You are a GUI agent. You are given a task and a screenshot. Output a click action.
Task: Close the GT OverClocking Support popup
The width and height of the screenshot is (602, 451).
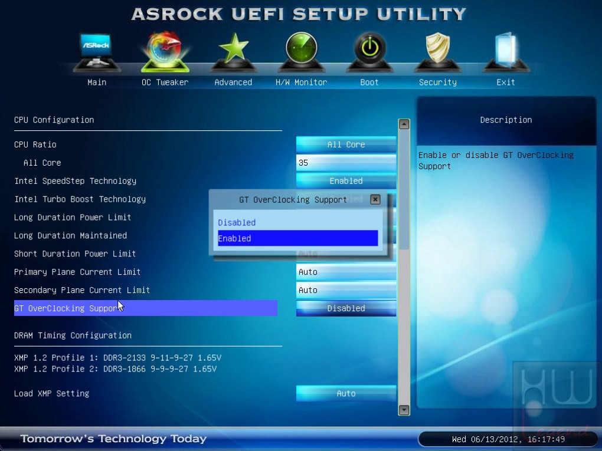click(x=375, y=199)
